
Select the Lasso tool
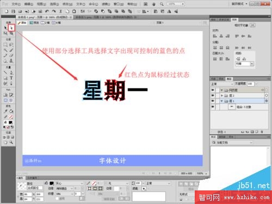pyautogui.click(x=11, y=45)
